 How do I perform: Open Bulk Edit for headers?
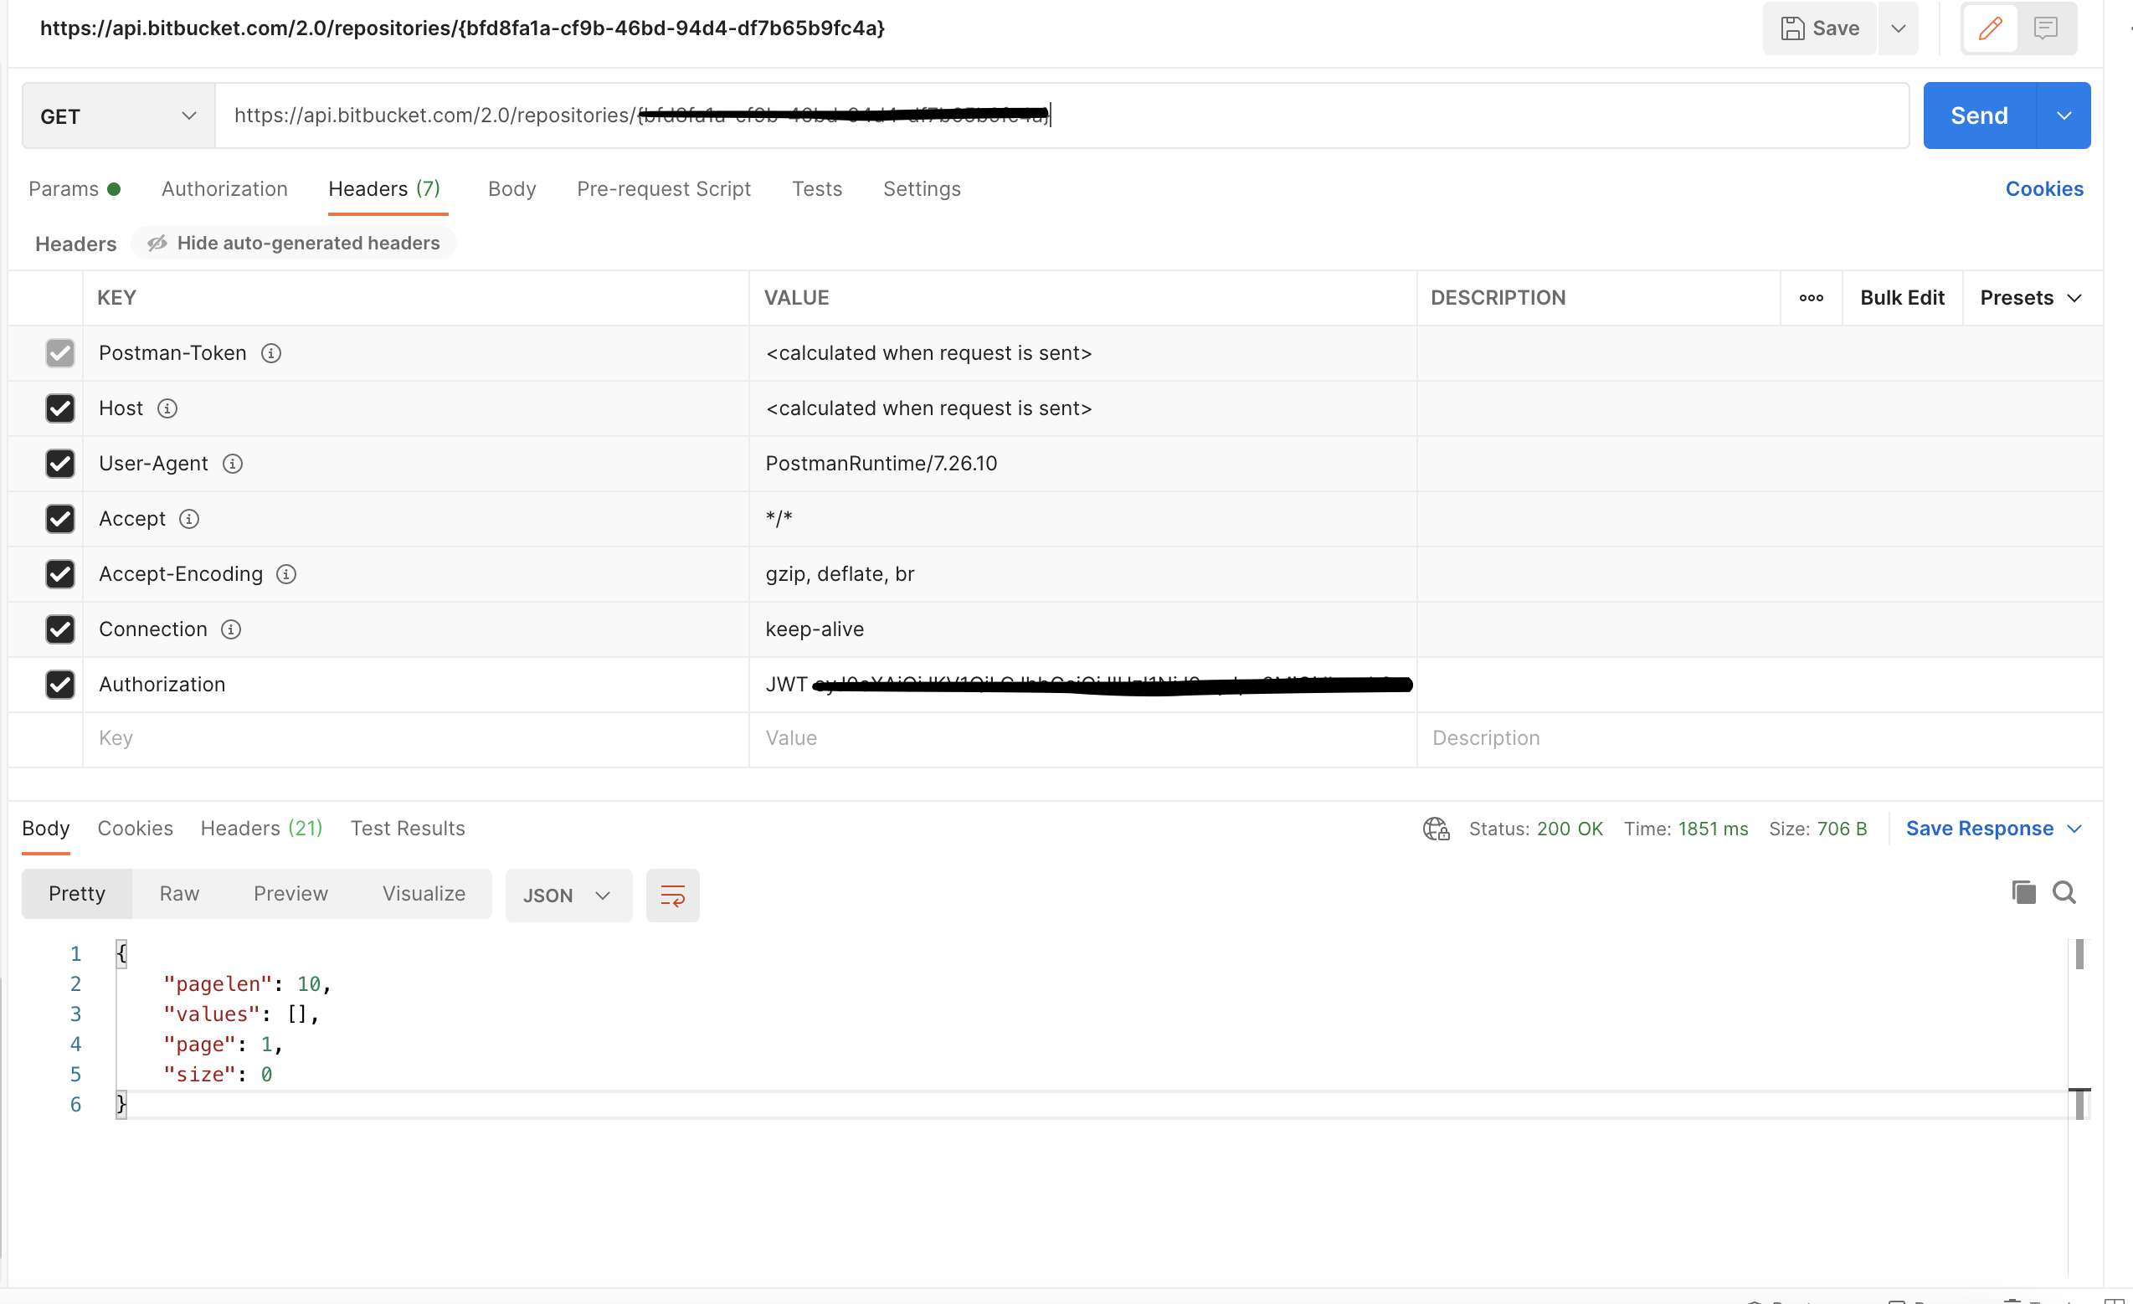[x=1902, y=298]
